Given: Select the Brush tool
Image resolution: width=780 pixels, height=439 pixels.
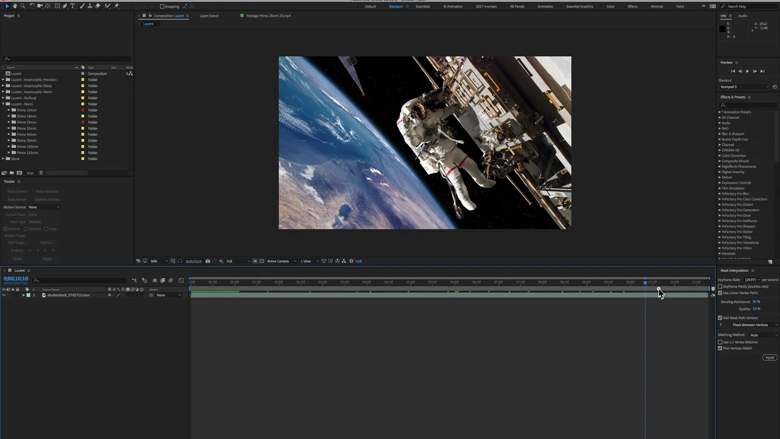Looking at the screenshot, I should click(82, 6).
